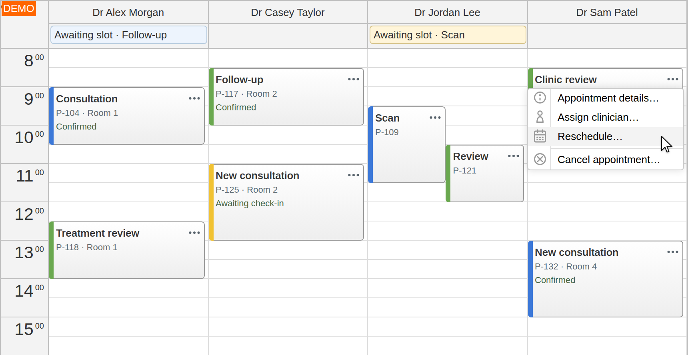
Task: Select the Clinic review appointment title
Action: [566, 80]
